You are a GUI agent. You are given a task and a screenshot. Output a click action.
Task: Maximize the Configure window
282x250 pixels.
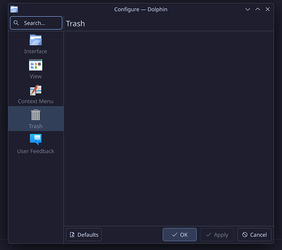[x=258, y=9]
